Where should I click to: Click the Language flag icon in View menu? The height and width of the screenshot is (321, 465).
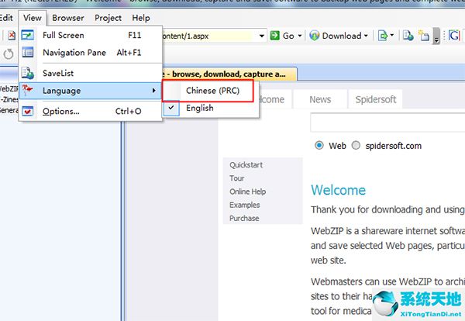(x=27, y=90)
